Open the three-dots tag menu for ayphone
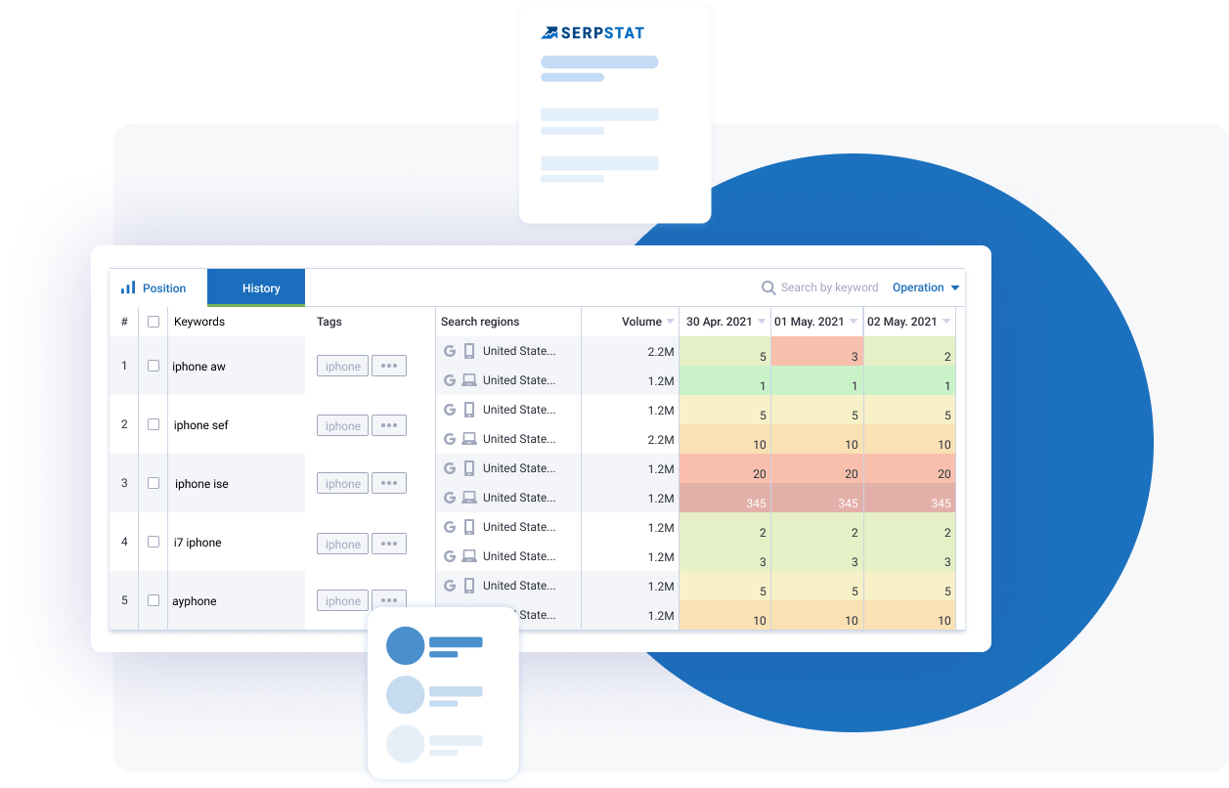Screen dimensions: 1229x788 click(x=389, y=600)
